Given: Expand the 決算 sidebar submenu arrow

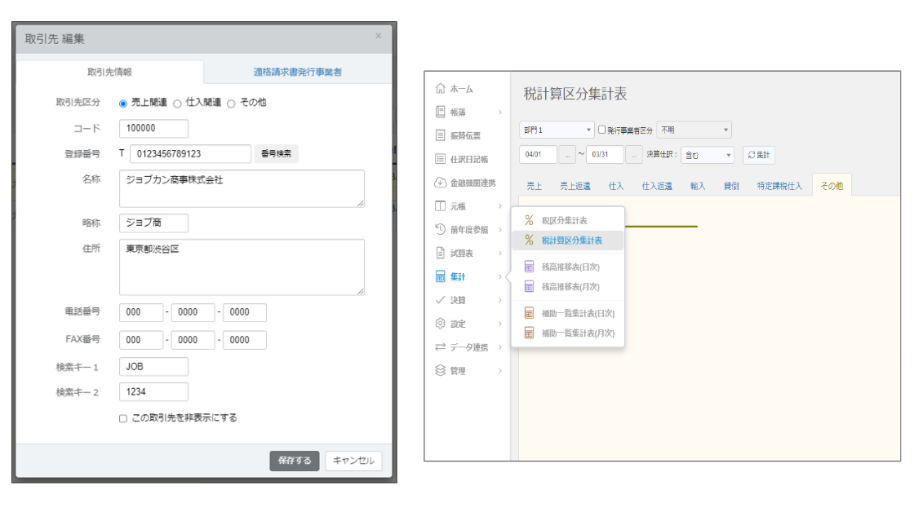Looking at the screenshot, I should 500,300.
